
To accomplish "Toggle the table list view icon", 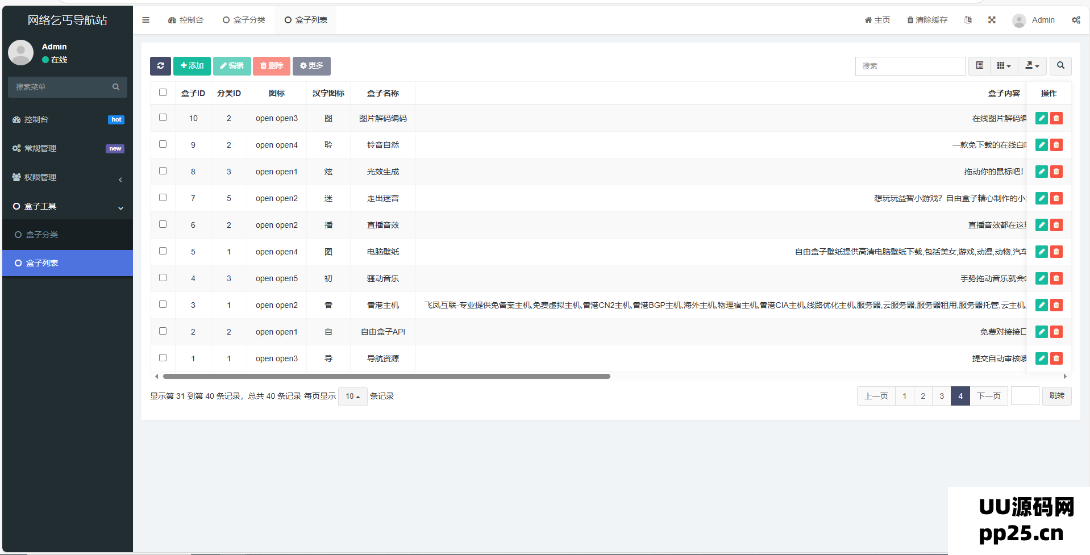I will tap(980, 66).
